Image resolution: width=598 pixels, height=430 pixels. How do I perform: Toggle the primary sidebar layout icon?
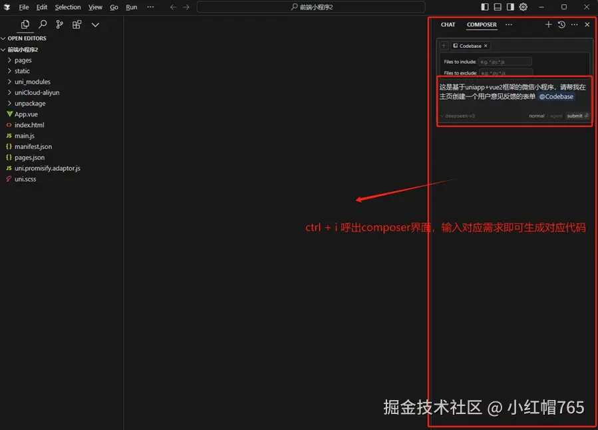point(485,7)
